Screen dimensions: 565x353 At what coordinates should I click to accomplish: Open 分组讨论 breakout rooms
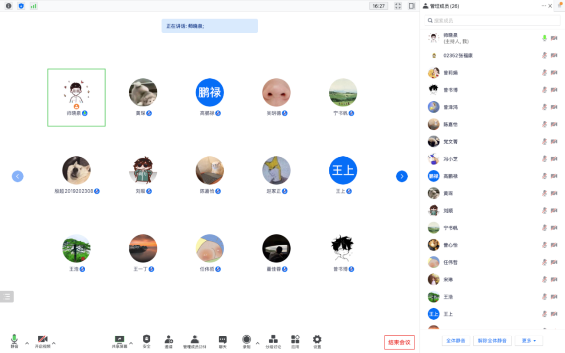coord(273,340)
